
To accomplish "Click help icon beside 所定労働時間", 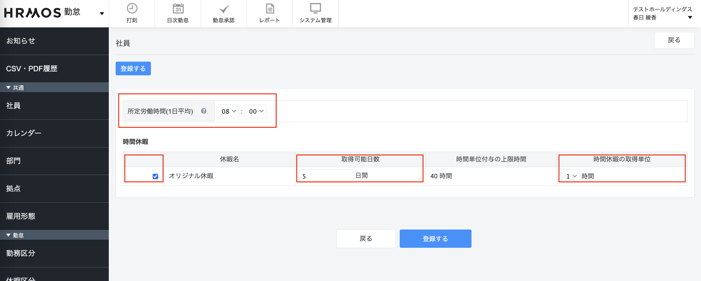I will 204,111.
